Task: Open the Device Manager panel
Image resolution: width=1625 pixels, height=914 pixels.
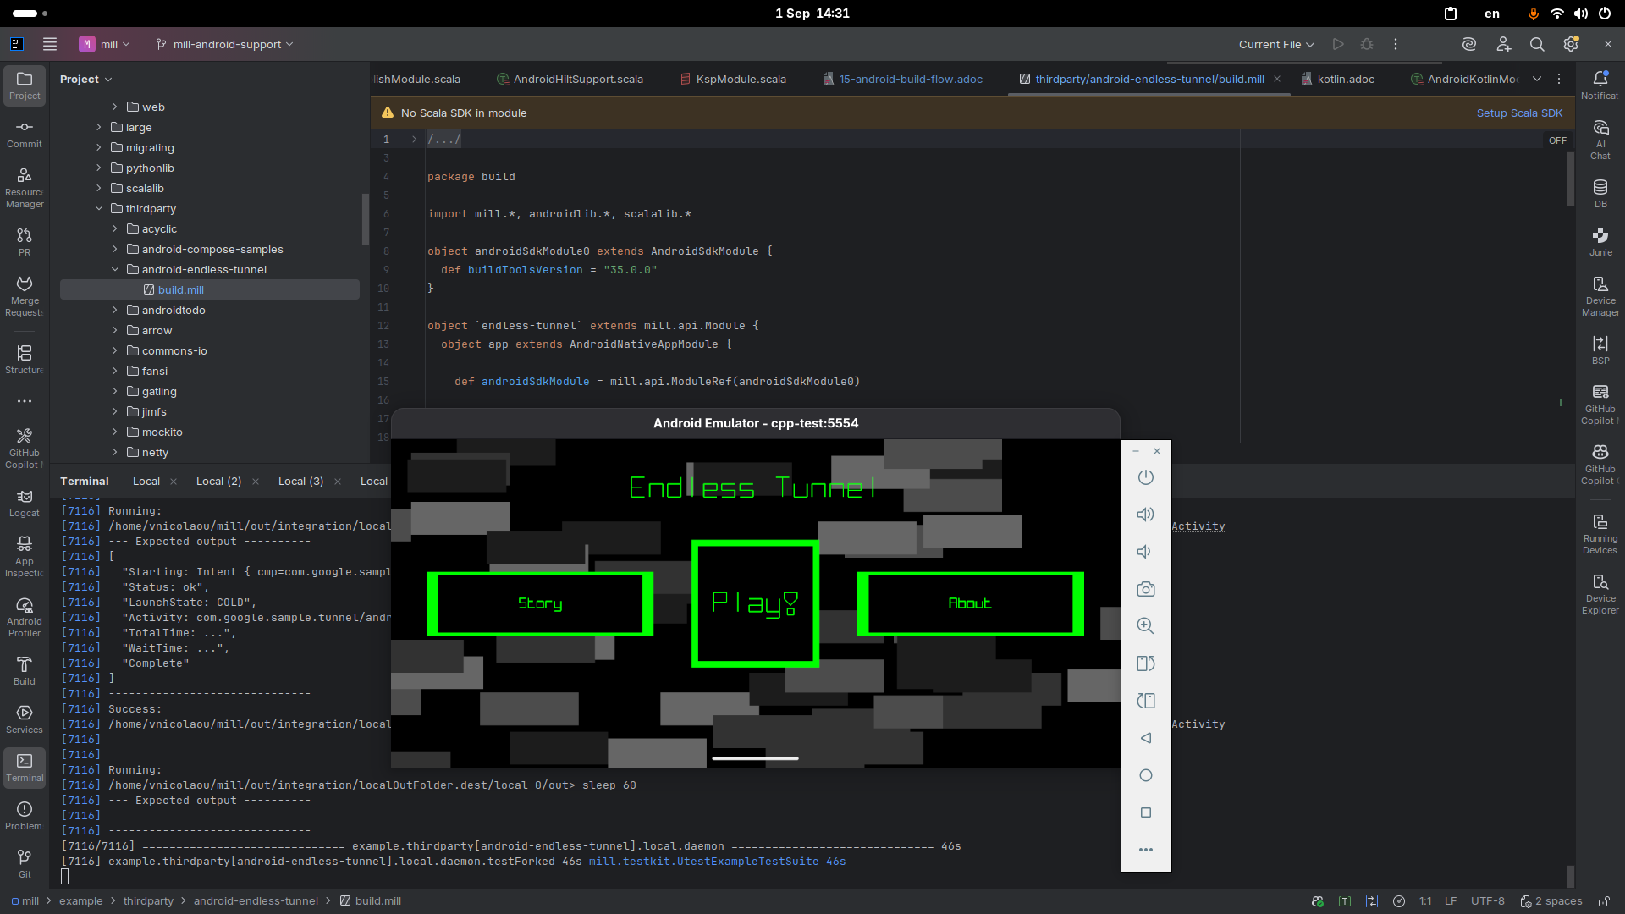Action: tap(1600, 295)
